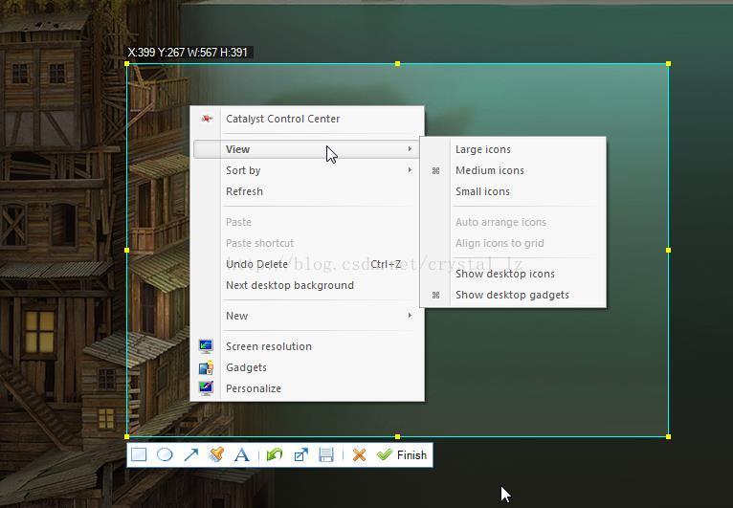Pick the brush highlighter tool

(x=216, y=454)
